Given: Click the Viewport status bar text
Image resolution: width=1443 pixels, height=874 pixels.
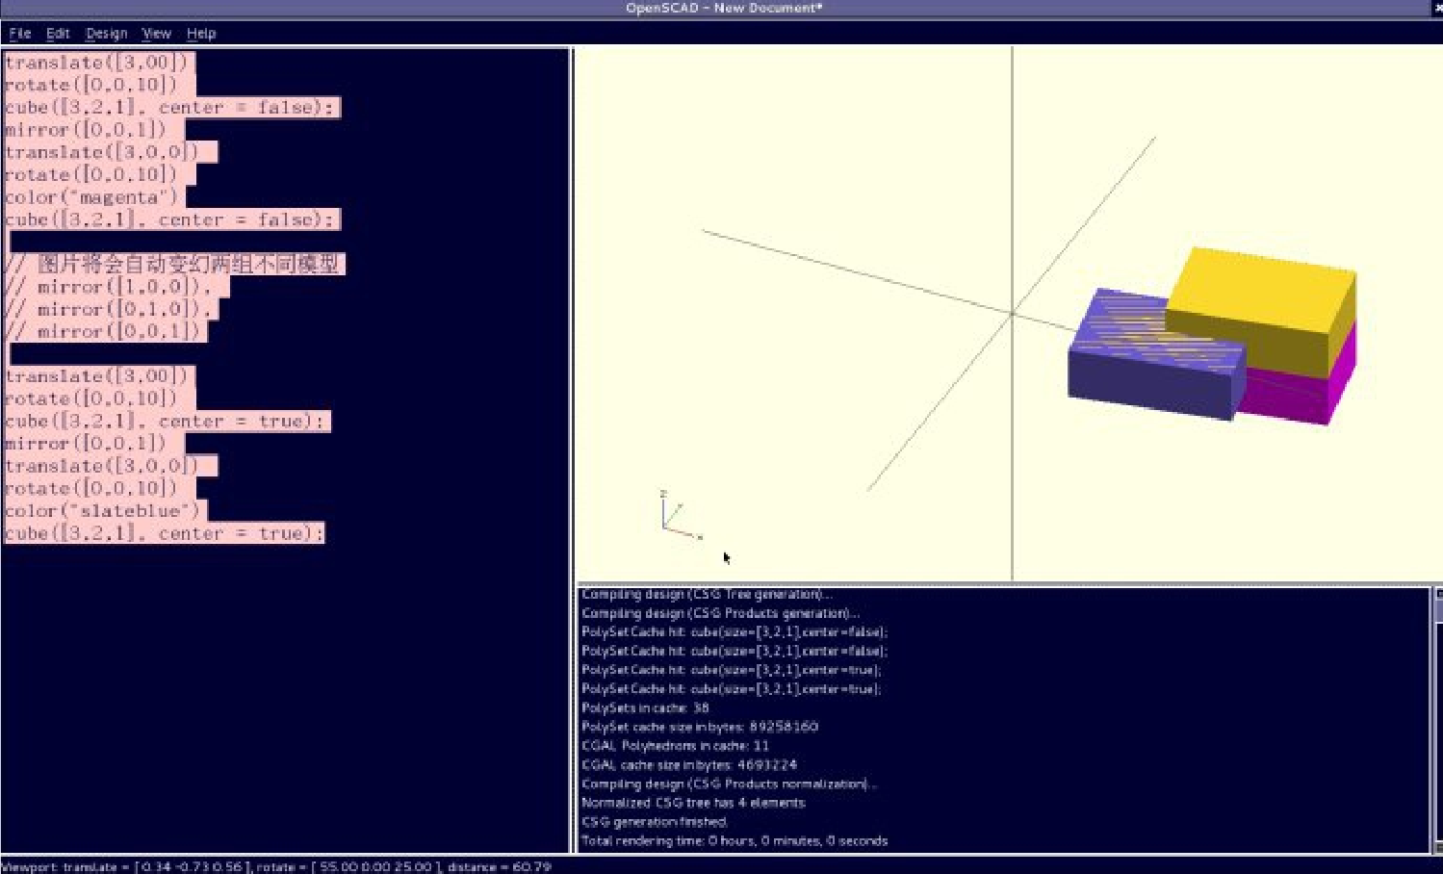Looking at the screenshot, I should click(x=276, y=866).
